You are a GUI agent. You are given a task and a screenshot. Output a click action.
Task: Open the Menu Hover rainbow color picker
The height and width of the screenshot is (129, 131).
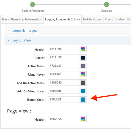(x=83, y=74)
